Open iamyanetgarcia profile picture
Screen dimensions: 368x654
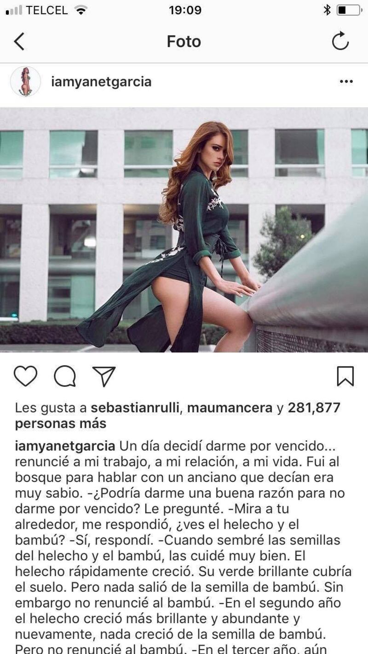(x=26, y=81)
